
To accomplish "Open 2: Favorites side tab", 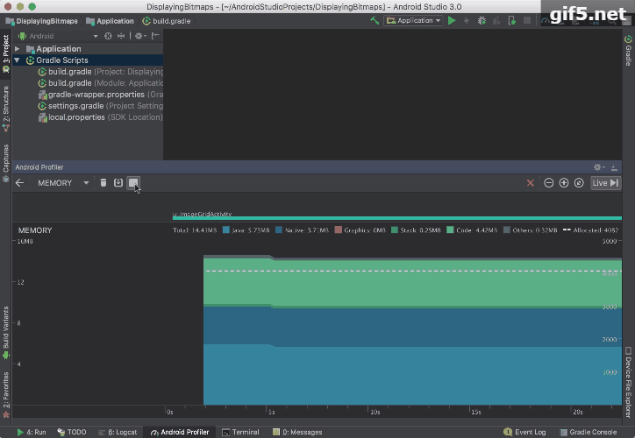I will (5, 394).
